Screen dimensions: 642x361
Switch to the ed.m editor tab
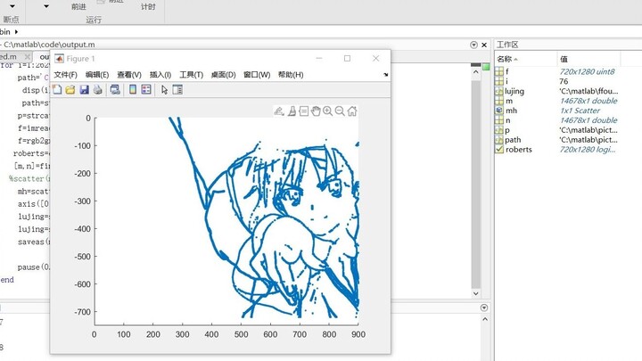[x=9, y=56]
